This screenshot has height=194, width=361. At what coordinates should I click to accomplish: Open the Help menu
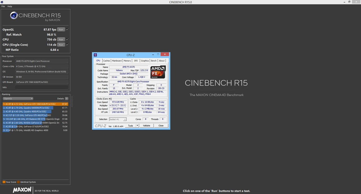coord(10,6)
